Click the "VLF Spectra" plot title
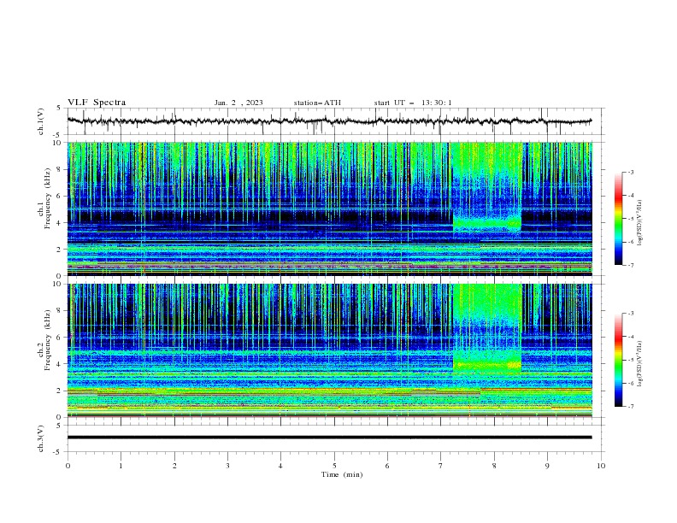The image size is (677, 523). [x=97, y=103]
